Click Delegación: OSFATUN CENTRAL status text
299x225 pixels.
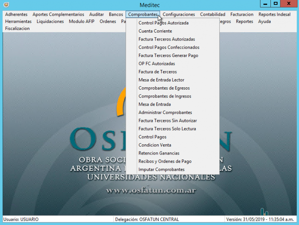147,219
